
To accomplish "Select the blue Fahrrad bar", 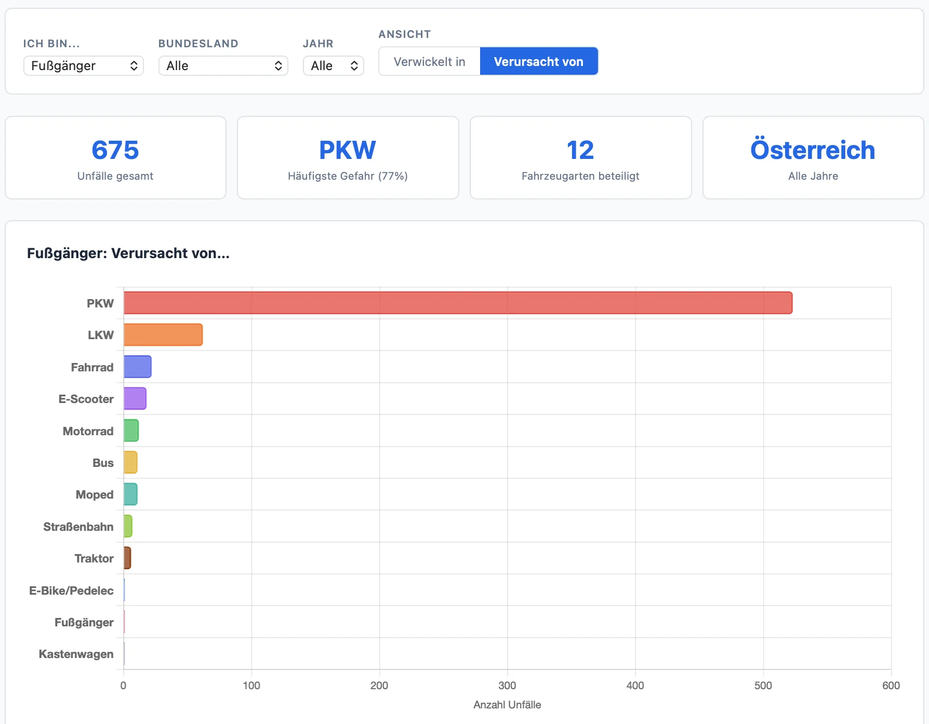I will 137,367.
